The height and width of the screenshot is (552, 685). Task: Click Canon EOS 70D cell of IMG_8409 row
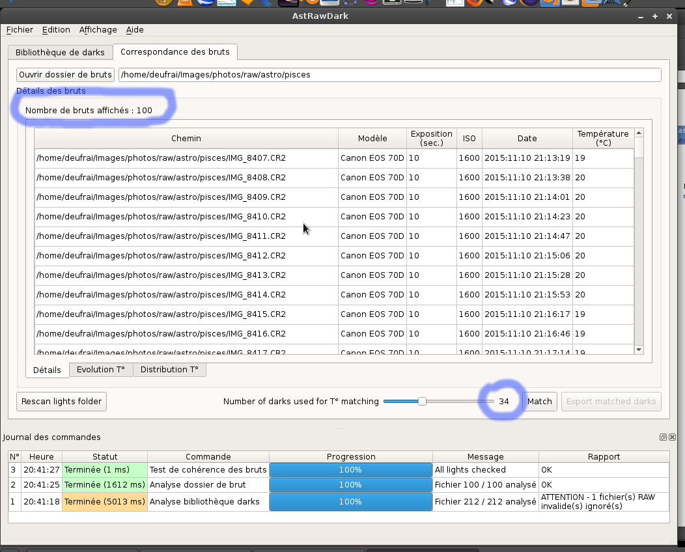tap(372, 197)
